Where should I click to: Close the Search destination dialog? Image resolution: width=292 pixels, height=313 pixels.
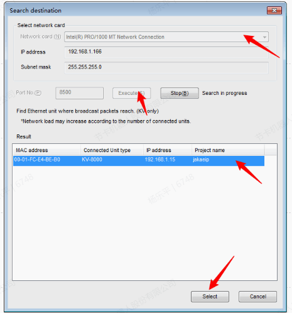point(274,10)
